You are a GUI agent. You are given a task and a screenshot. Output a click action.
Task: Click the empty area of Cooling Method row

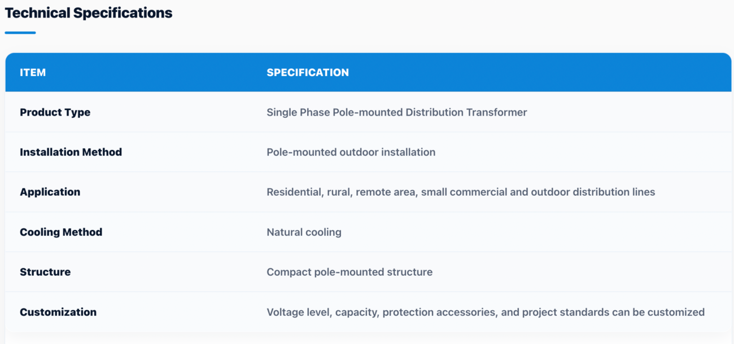point(536,232)
